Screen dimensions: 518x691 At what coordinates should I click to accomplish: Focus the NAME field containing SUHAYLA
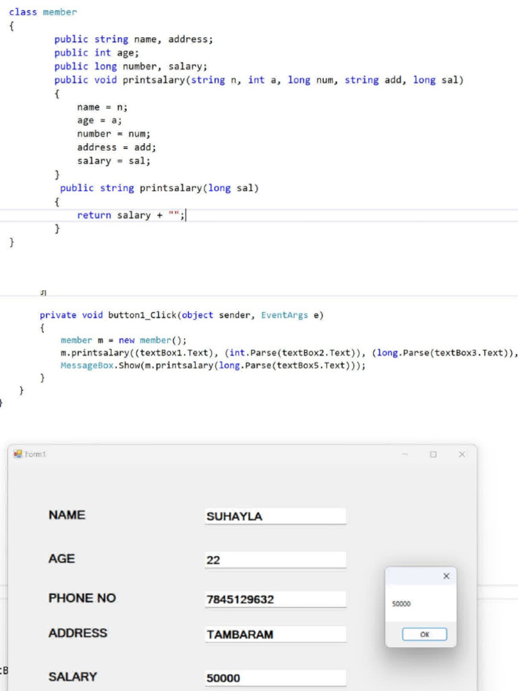[275, 516]
